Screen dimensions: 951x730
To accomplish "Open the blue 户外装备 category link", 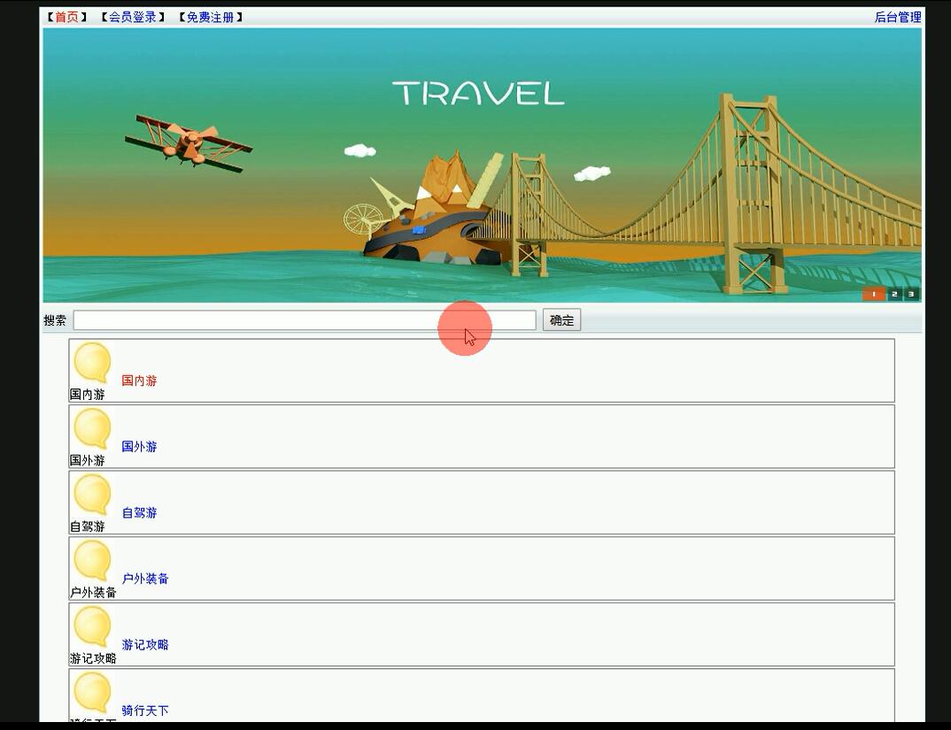I will (145, 579).
